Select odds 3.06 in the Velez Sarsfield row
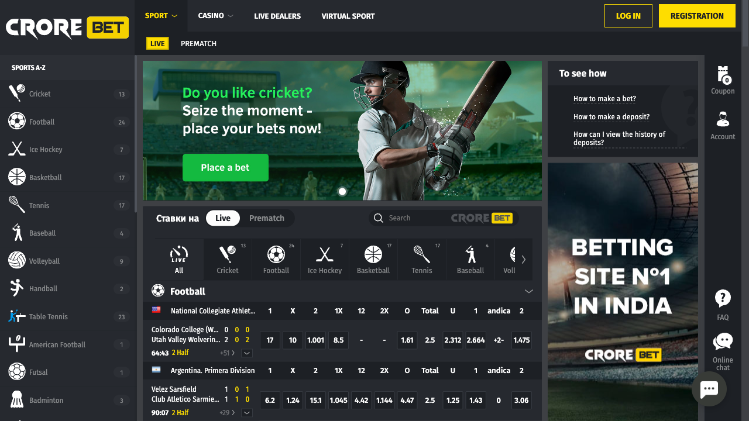749x421 pixels. click(x=521, y=401)
